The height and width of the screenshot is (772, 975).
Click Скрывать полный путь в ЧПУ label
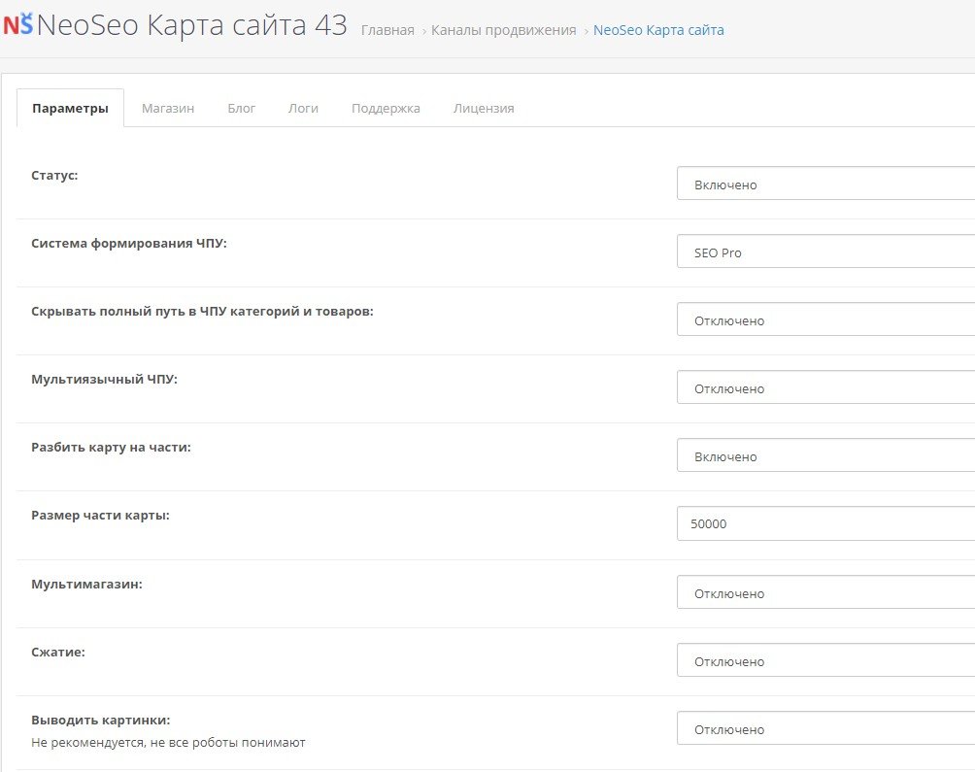202,312
